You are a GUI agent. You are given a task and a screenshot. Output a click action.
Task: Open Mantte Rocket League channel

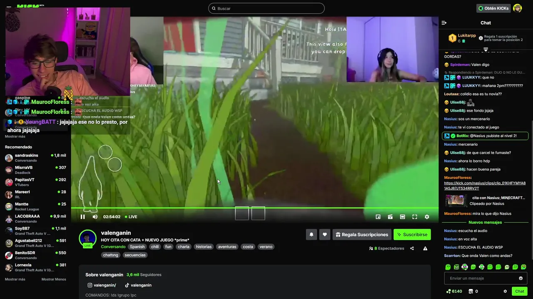point(35,206)
